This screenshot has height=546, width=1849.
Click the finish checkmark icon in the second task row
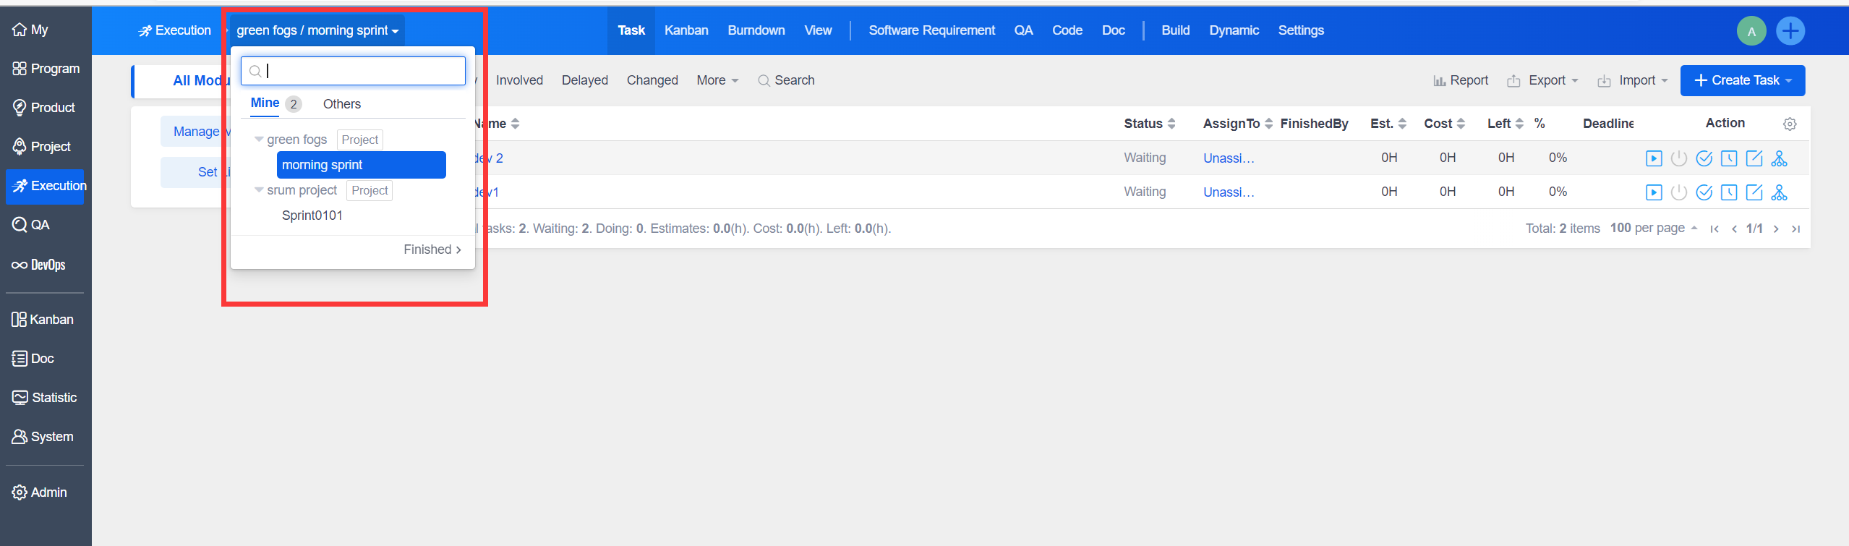coord(1704,192)
